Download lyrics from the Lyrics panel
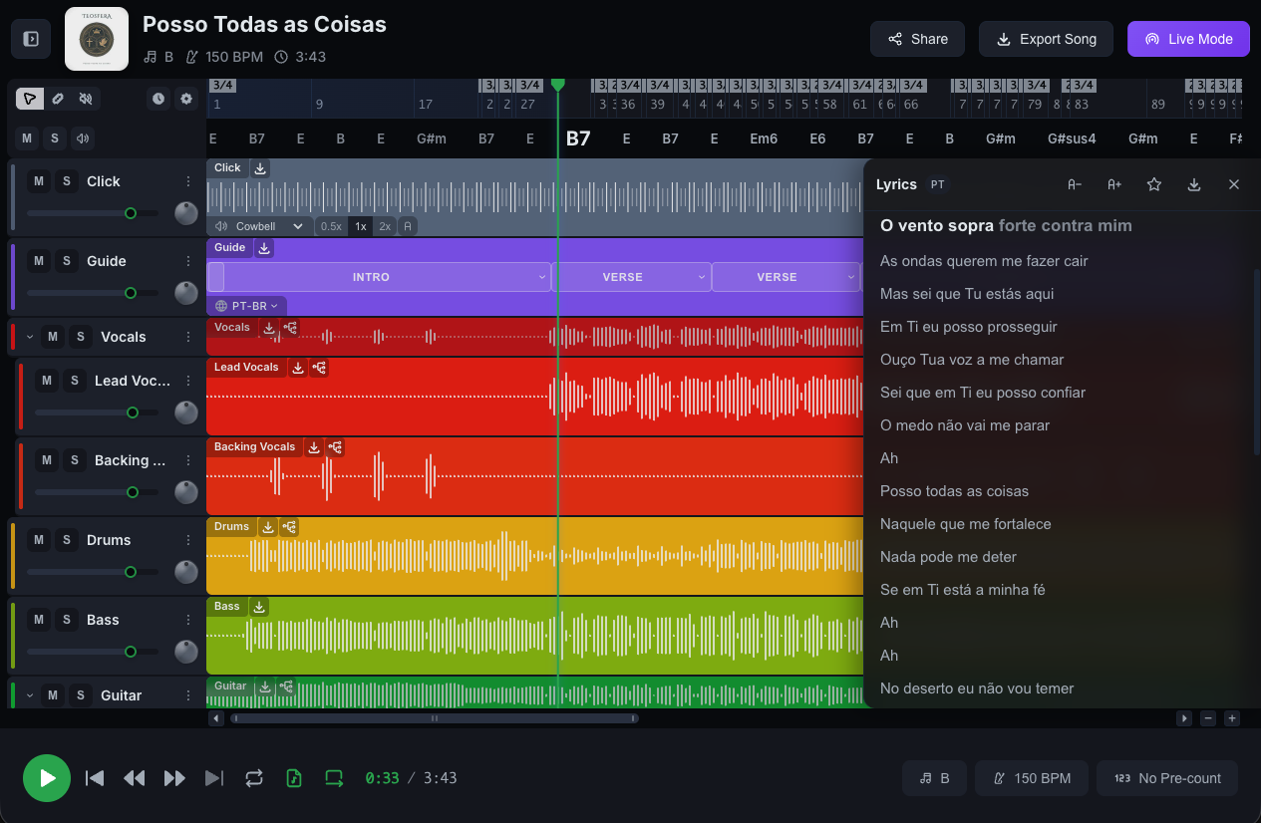 1194,184
